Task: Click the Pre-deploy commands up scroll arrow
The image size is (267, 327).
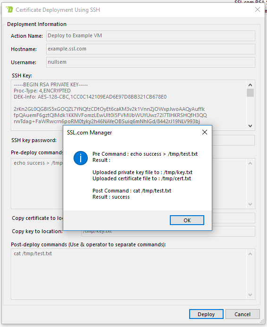Action: [250, 163]
